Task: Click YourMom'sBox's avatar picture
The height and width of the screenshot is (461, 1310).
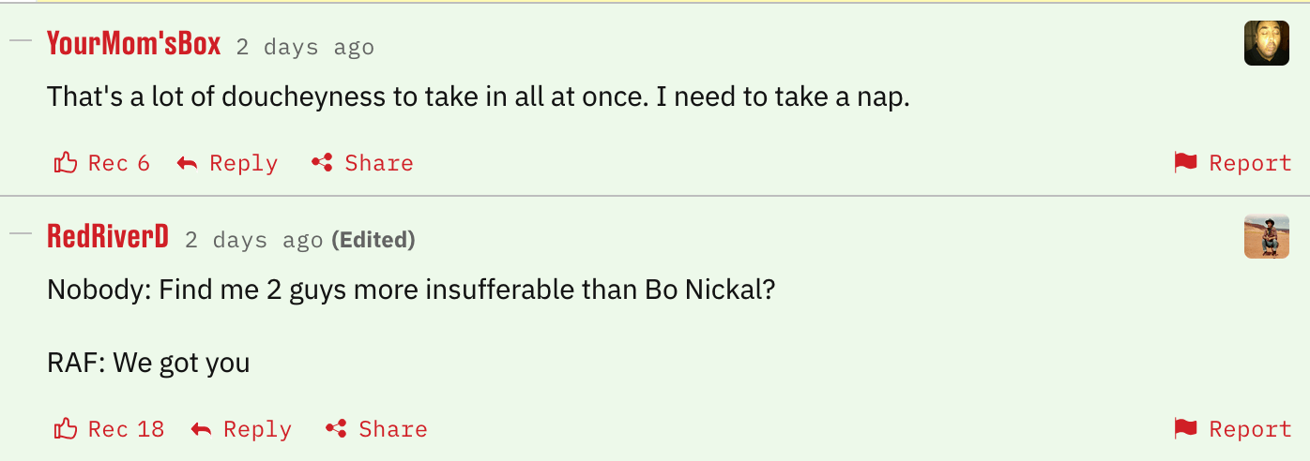Action: (x=1267, y=43)
